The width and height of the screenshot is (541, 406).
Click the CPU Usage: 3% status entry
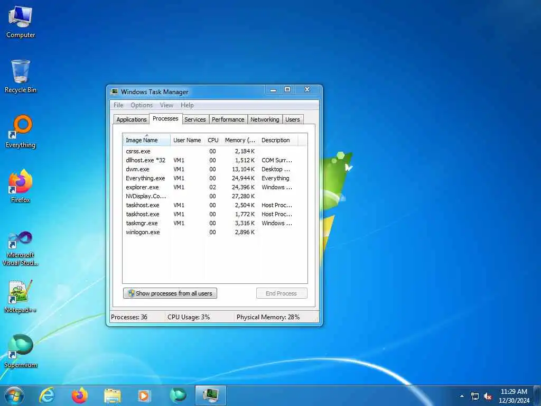(189, 317)
